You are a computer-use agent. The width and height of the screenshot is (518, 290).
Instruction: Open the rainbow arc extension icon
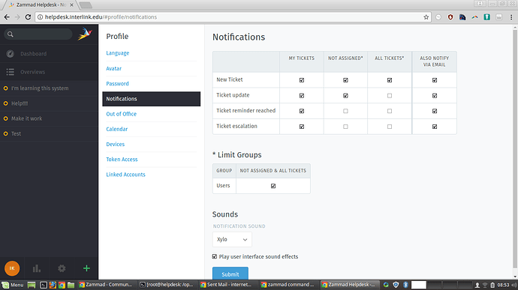[474, 17]
